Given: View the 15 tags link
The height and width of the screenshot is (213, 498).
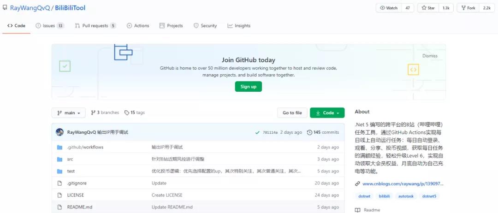Looking at the screenshot, I should coord(135,112).
